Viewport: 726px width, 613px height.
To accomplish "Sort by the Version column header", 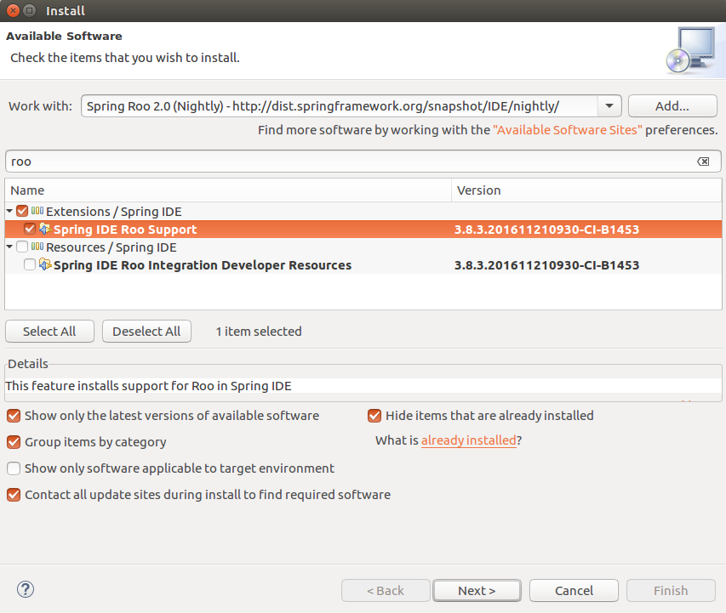I will click(x=586, y=190).
